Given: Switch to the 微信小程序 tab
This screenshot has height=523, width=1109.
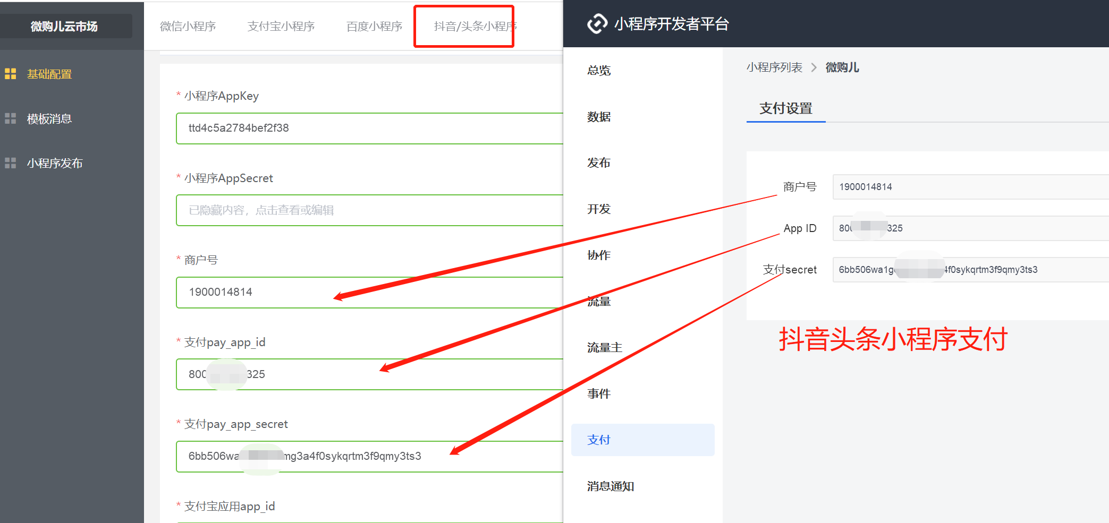Looking at the screenshot, I should pyautogui.click(x=188, y=26).
